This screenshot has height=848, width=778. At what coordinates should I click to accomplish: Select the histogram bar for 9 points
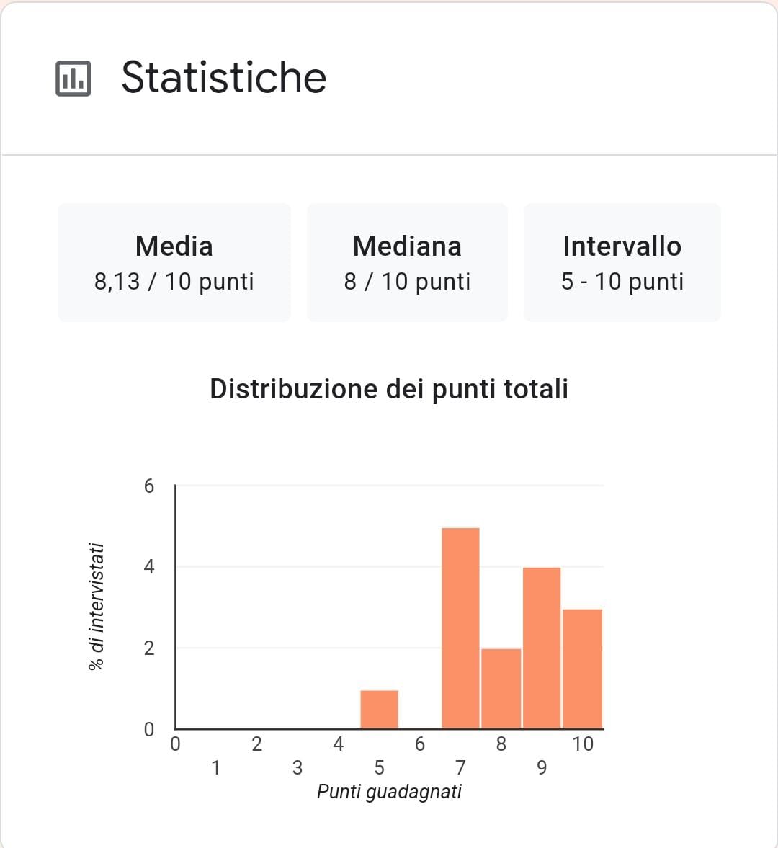point(542,648)
